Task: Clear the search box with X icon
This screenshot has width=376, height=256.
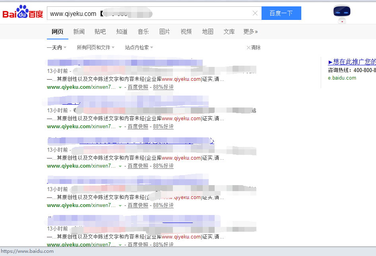Action: (x=255, y=14)
